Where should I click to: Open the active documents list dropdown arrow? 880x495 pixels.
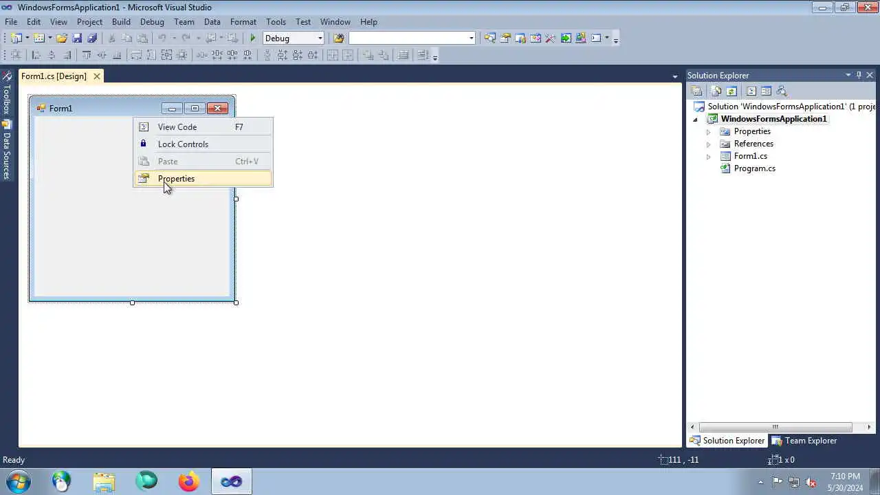point(675,76)
